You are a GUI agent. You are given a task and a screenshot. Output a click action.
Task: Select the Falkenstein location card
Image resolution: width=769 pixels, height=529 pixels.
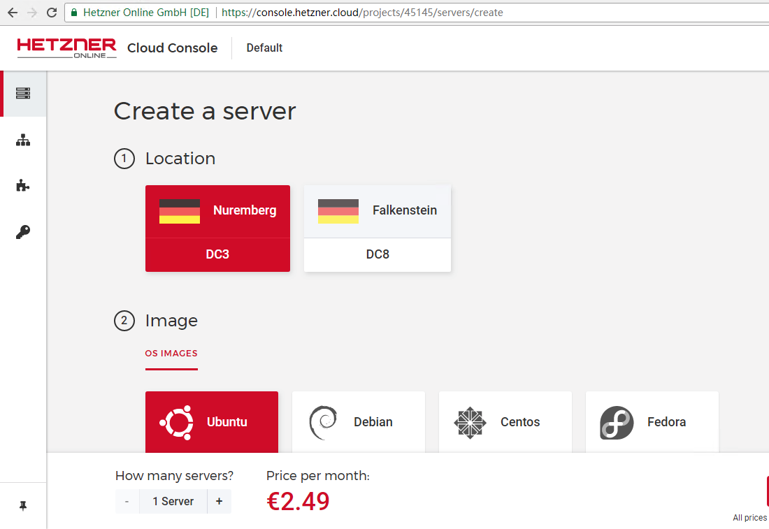[377, 228]
